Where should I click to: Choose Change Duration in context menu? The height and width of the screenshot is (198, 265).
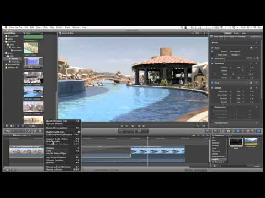(x=62, y=160)
